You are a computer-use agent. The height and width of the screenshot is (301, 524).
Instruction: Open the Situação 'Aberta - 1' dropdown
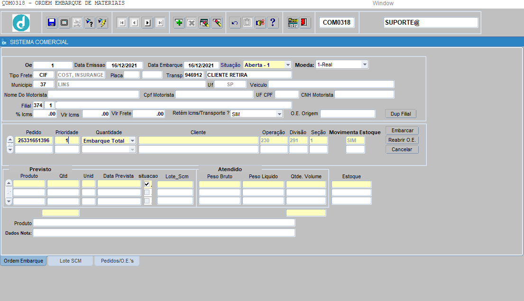click(288, 65)
